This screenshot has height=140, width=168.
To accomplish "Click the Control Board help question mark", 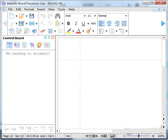I will 49,37.
